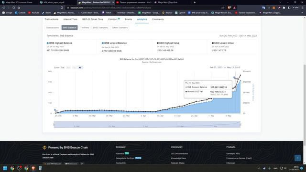The height and width of the screenshot is (172, 306).
Task: Open Delegate to BscScan footer link
Action: click(125, 158)
